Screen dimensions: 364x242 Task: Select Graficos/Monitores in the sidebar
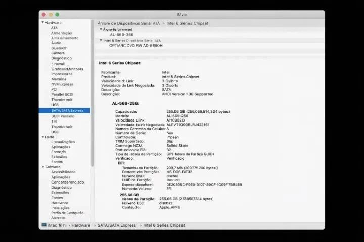click(x=67, y=69)
